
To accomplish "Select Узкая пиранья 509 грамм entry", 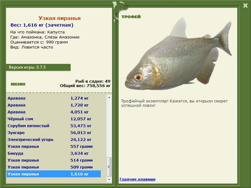I will click(54, 167).
